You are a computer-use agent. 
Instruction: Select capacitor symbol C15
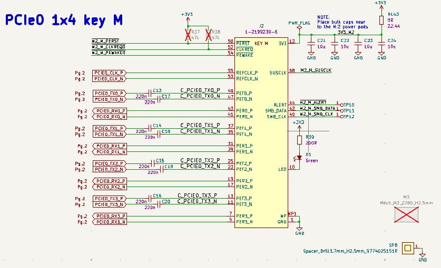[153, 163]
